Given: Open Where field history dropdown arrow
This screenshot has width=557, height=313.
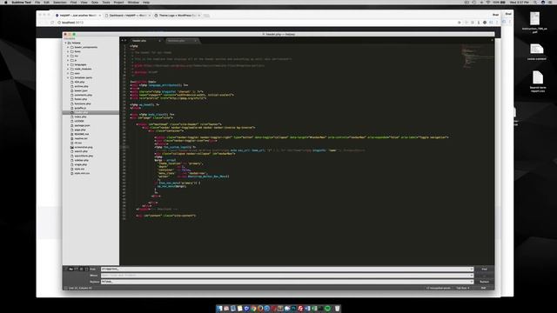Looking at the screenshot, I should pos(472,276).
